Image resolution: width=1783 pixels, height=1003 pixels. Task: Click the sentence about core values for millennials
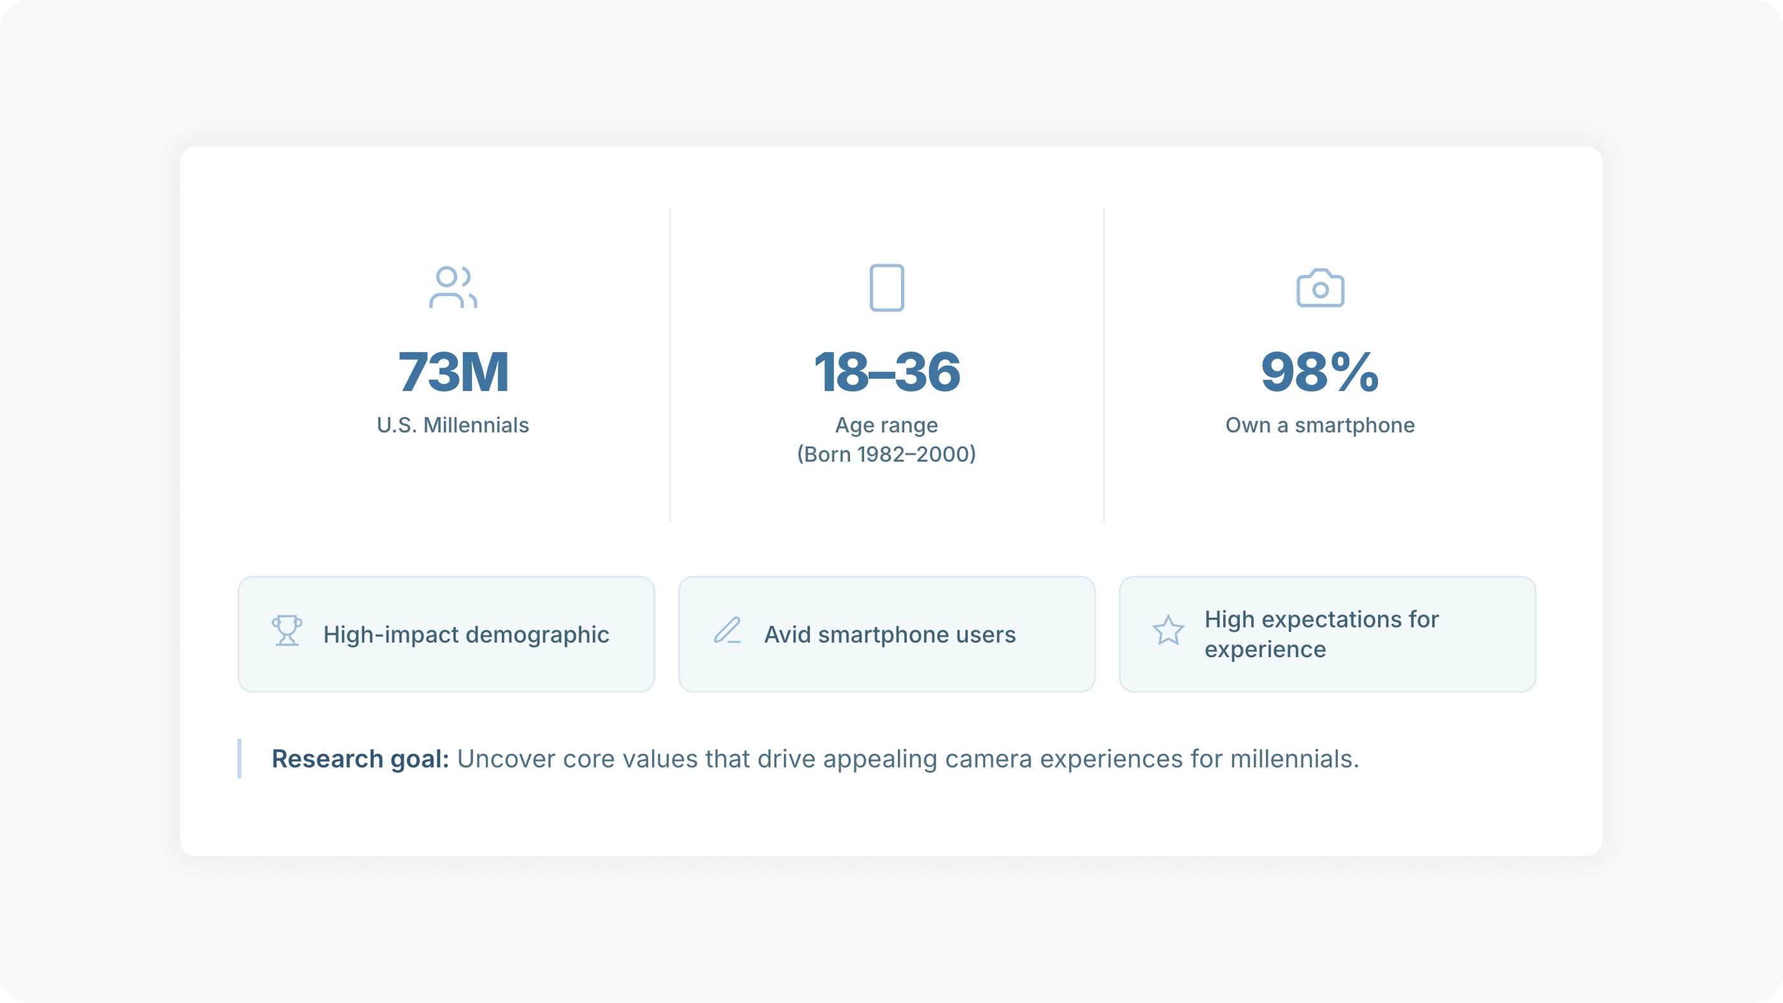tap(908, 758)
